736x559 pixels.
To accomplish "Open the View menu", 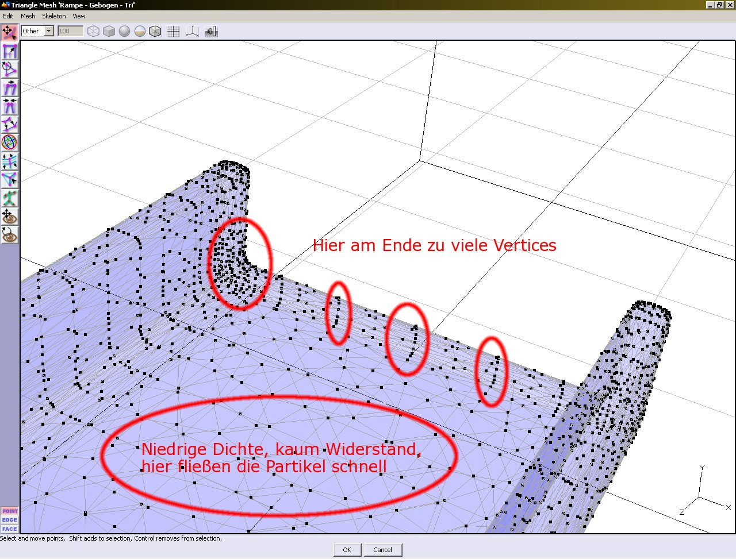I will (79, 16).
